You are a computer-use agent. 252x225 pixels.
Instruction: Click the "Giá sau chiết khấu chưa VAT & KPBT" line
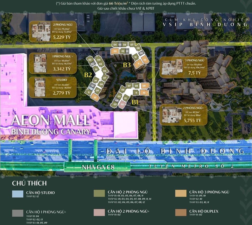click(126, 8)
